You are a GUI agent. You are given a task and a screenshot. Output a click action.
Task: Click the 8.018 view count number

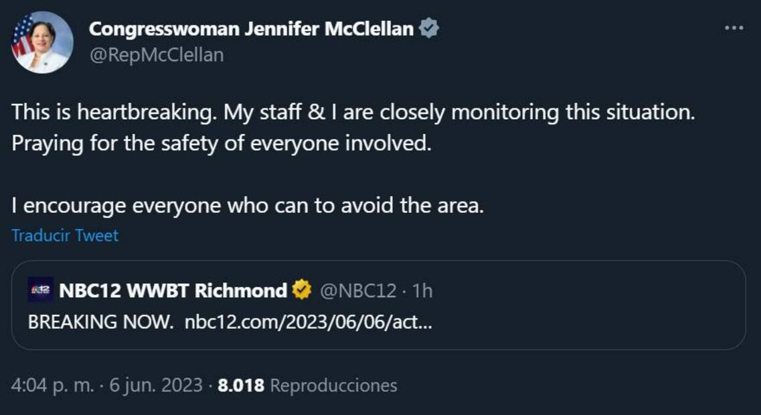[x=241, y=386]
